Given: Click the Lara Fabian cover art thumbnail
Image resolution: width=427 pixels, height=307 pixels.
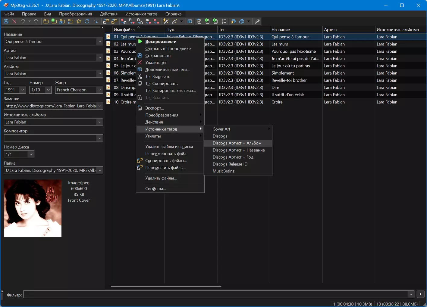Looking at the screenshot, I should pyautogui.click(x=33, y=208).
